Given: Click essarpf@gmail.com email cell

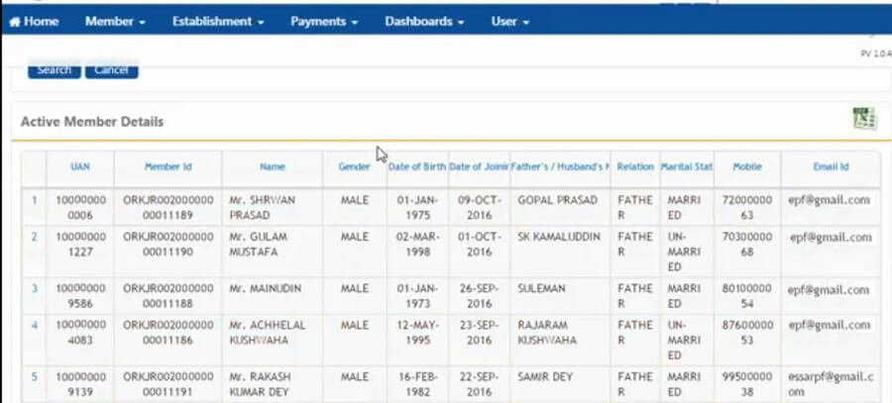Looking at the screenshot, I should point(831,383).
